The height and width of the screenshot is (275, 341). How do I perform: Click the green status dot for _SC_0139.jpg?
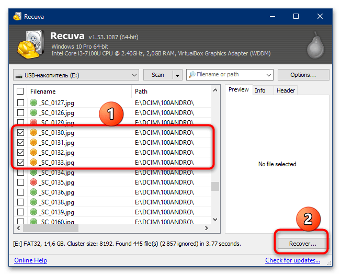(33, 212)
